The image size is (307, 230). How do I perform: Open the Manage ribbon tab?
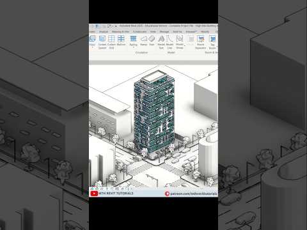pos(164,31)
